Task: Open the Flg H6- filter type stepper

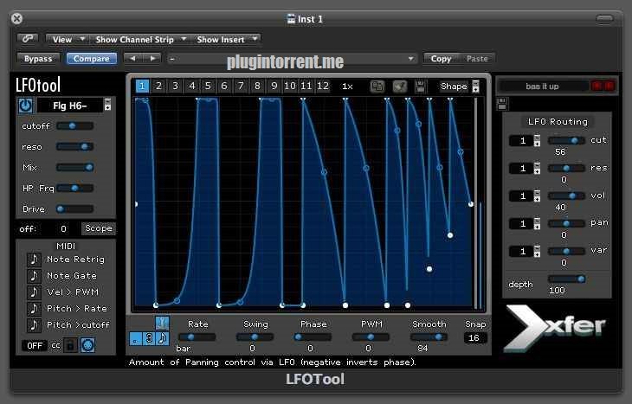Action: (x=107, y=105)
